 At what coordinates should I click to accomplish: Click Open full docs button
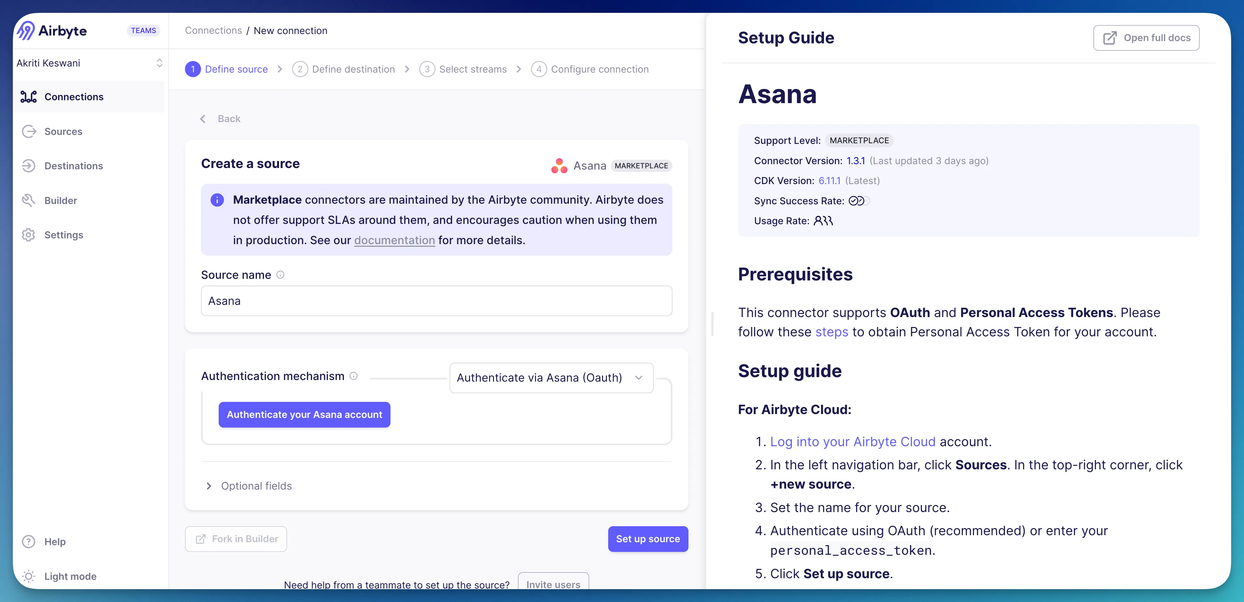1146,38
